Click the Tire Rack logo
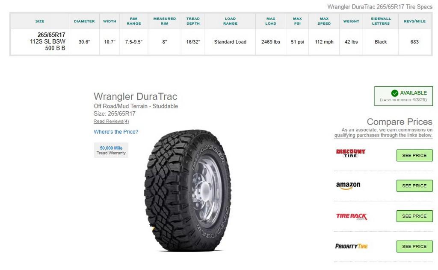438x270 pixels. coord(352,217)
